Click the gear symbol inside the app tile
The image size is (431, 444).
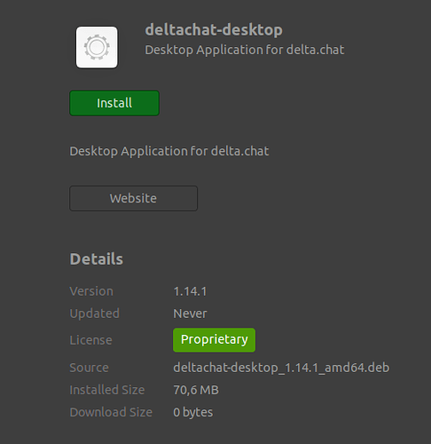97,47
